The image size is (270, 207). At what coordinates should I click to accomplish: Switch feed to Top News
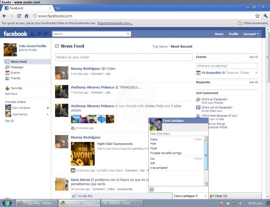pos(160,47)
